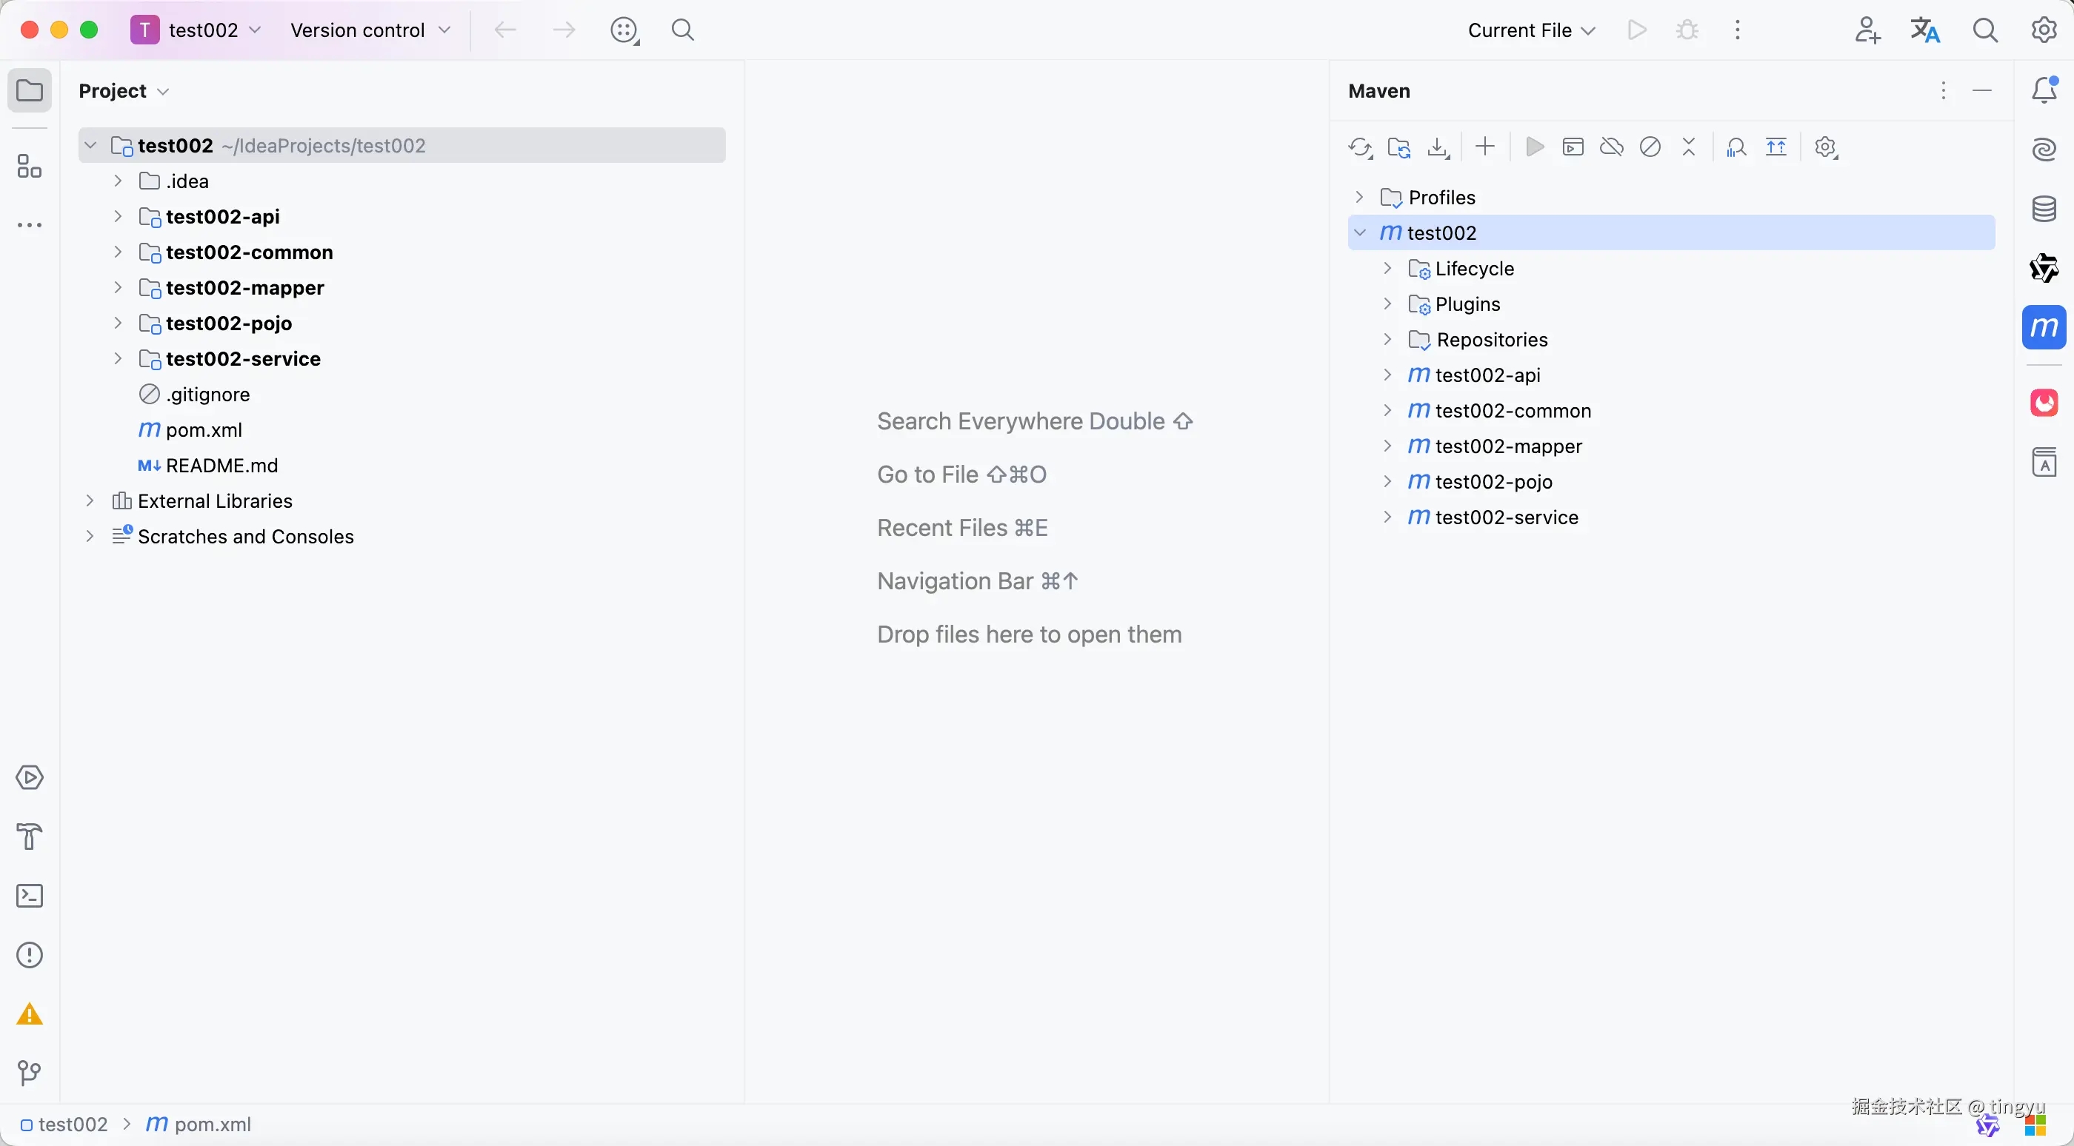Expand test002-service folder in Project tree
The image size is (2074, 1146).
tap(118, 358)
